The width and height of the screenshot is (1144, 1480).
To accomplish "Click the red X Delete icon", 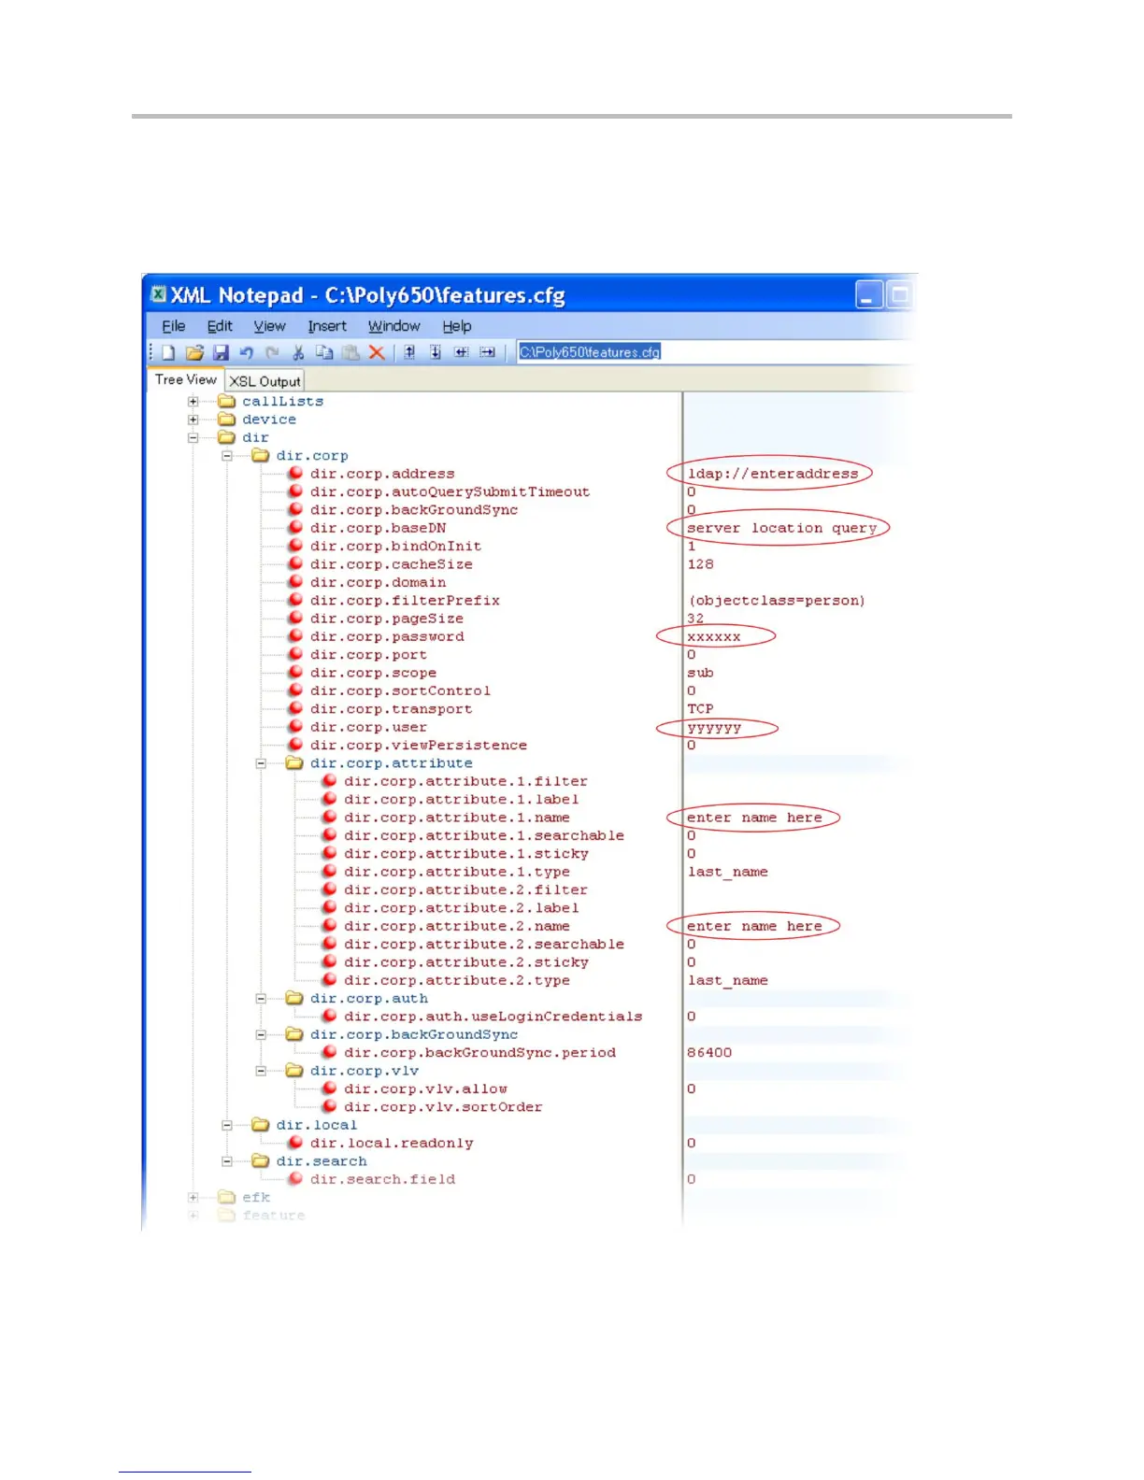I will click(377, 352).
